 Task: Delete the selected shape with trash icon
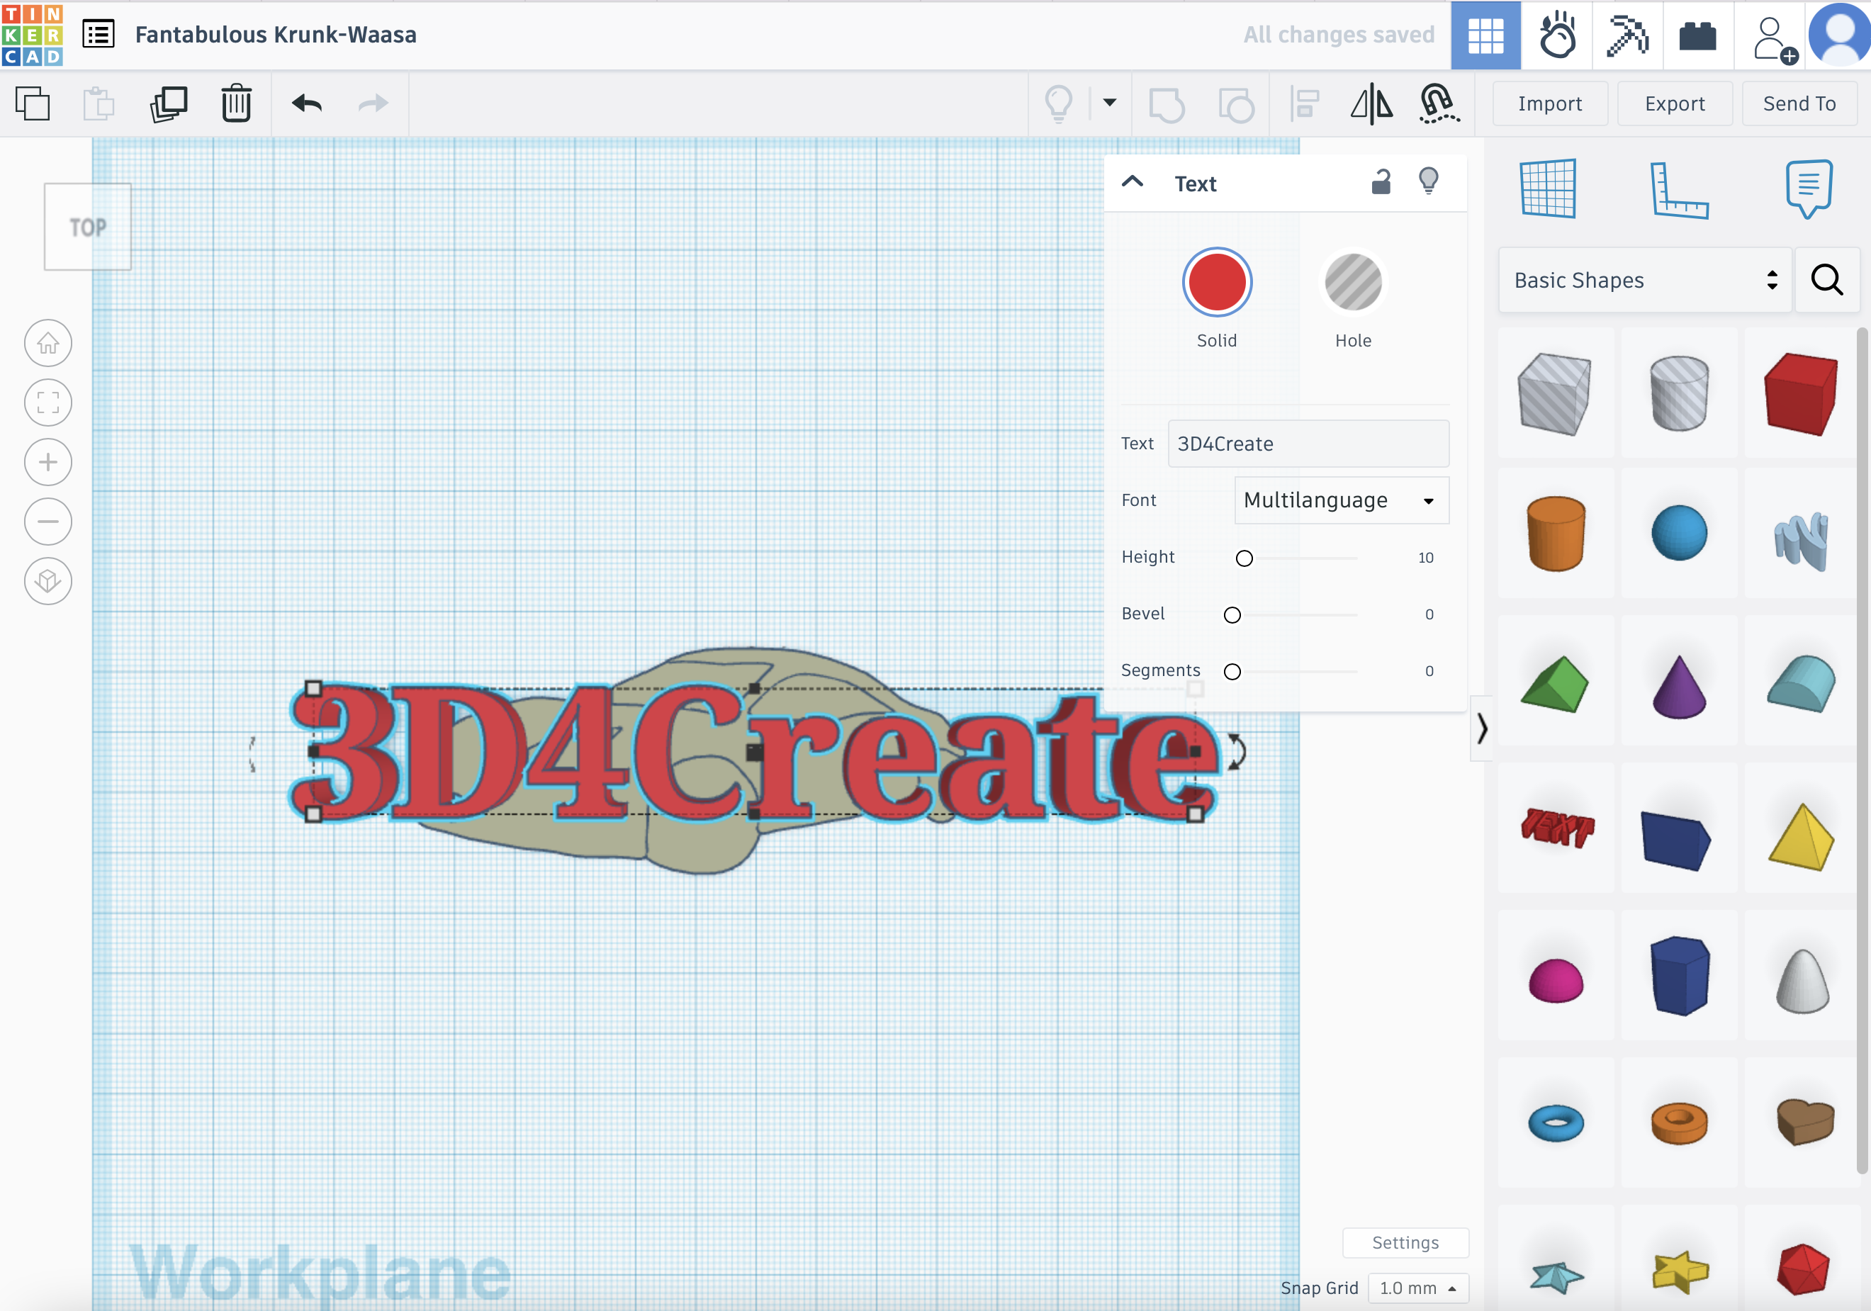tap(236, 103)
